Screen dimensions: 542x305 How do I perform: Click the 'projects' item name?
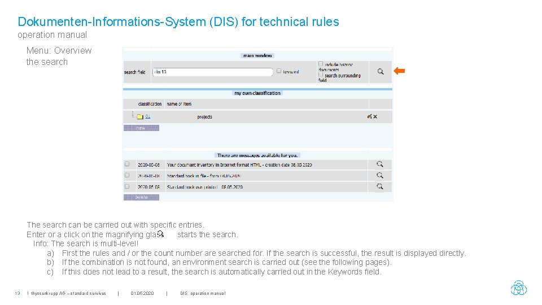(x=204, y=117)
